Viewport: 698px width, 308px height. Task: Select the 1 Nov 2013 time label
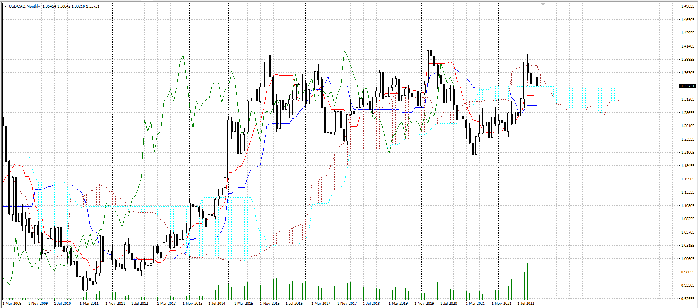pos(192,304)
